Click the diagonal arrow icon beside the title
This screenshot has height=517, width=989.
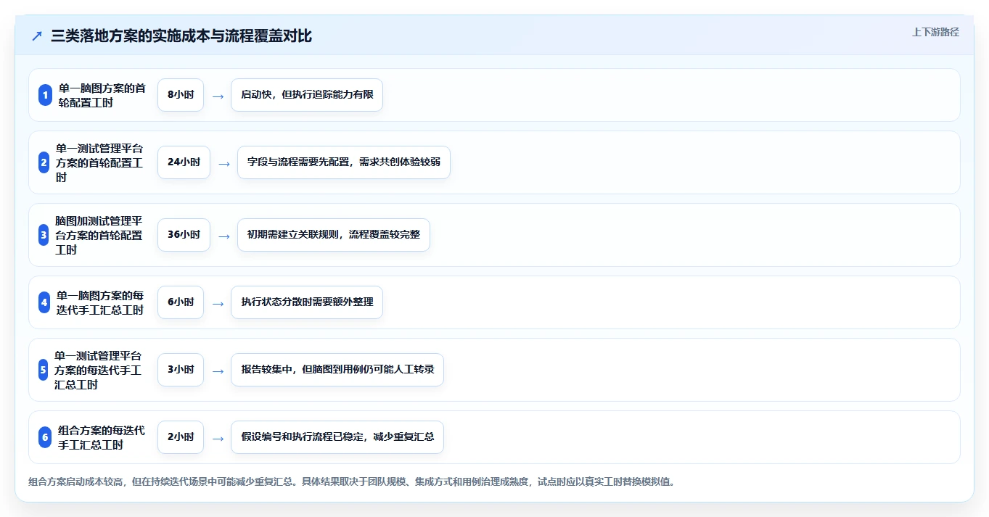coord(36,36)
